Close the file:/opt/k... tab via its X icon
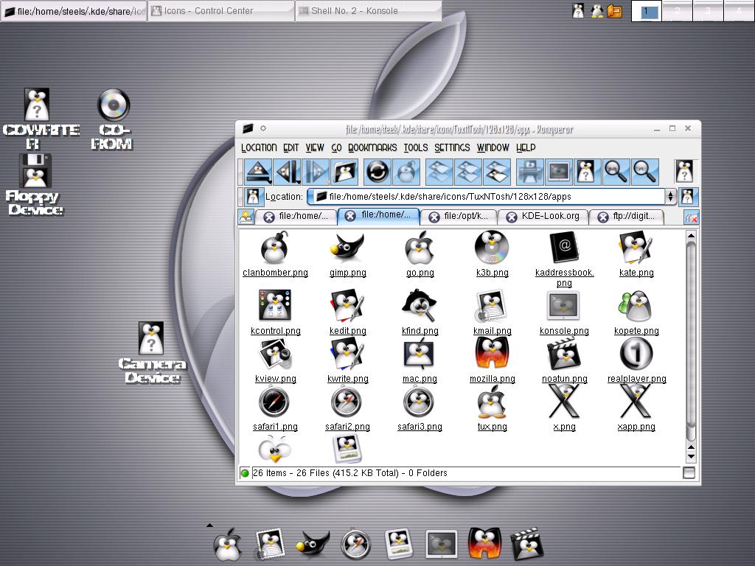Viewport: 755px width, 566px height. click(x=434, y=217)
